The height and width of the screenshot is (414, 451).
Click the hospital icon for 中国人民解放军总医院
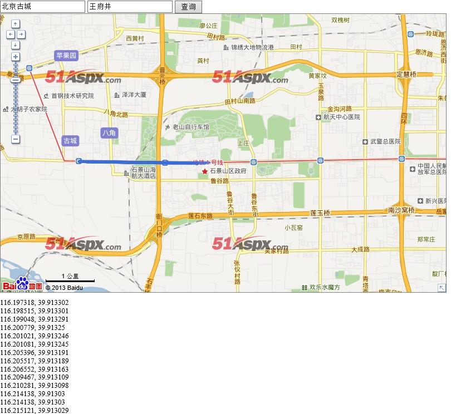[x=413, y=169]
